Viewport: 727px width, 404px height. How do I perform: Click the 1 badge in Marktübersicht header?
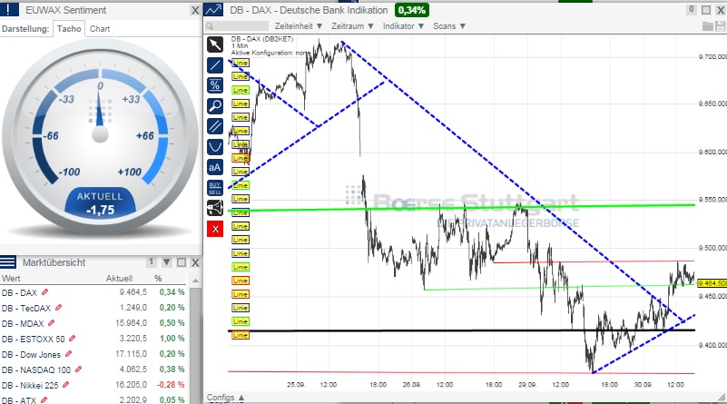point(152,262)
